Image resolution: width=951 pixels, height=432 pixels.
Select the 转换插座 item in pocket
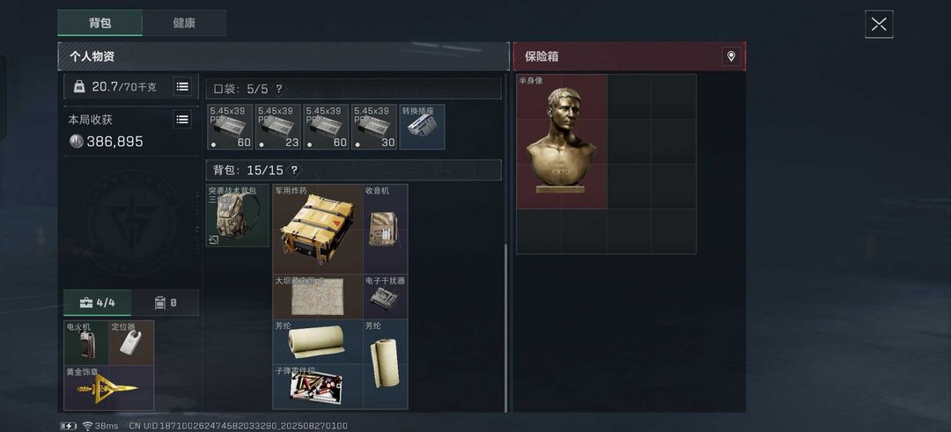pos(422,127)
